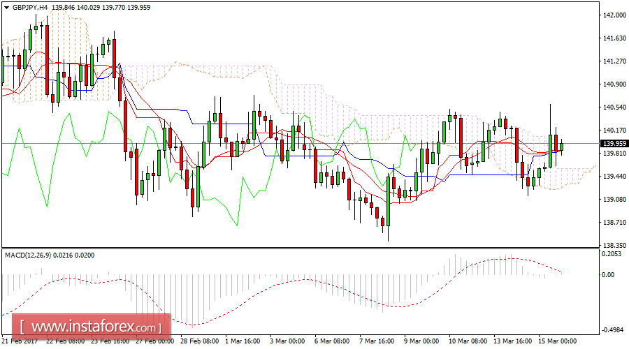Click price scale value 139.080
629x349 pixels.
614,199
